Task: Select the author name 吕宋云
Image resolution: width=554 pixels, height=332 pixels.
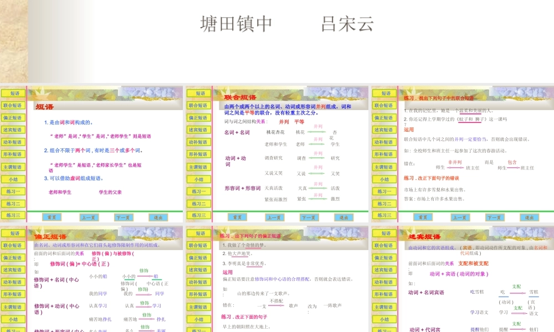Action: click(347, 24)
